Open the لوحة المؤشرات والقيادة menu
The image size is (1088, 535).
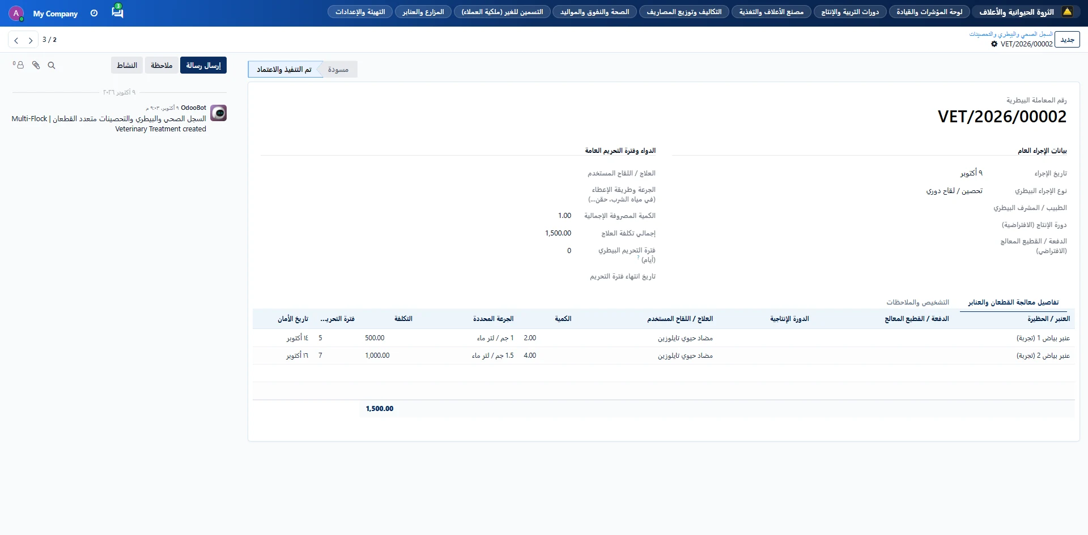929,12
